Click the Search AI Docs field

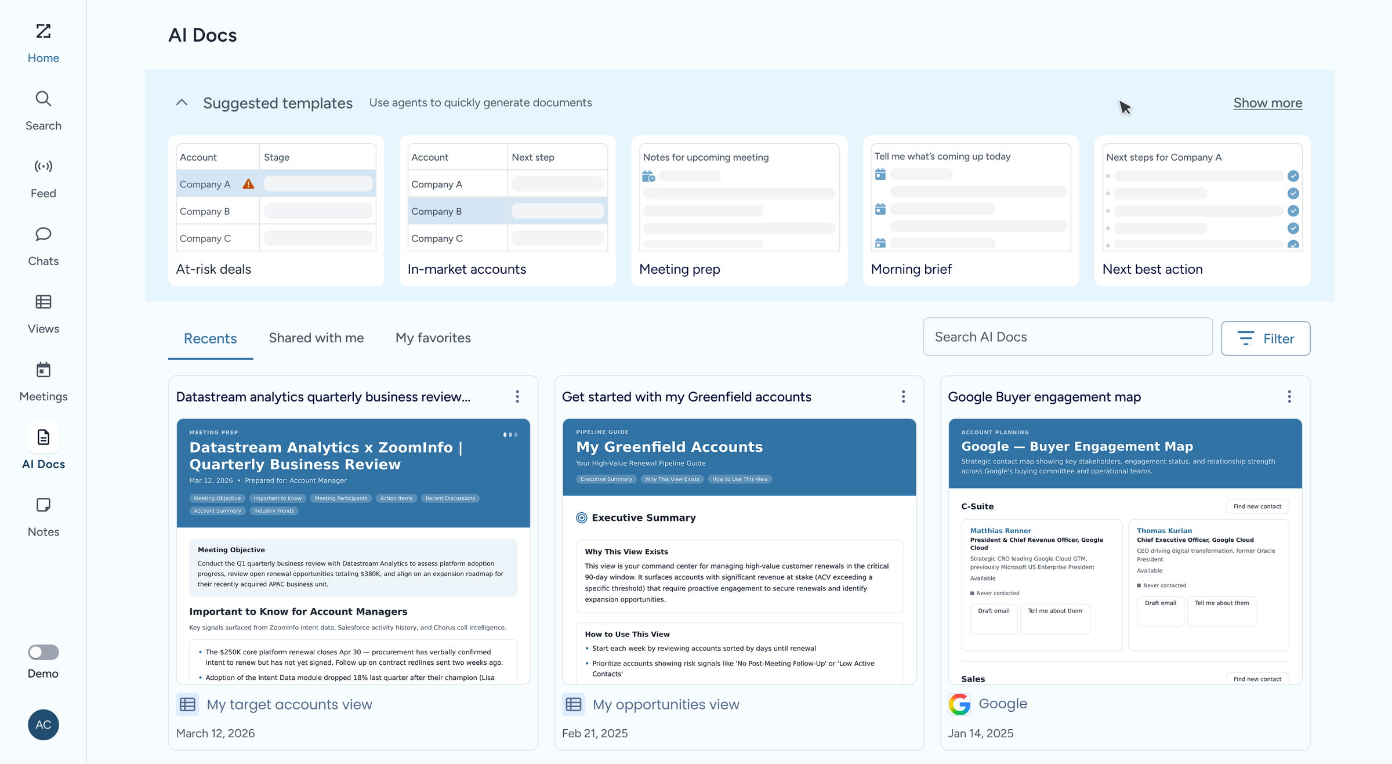pos(1068,336)
